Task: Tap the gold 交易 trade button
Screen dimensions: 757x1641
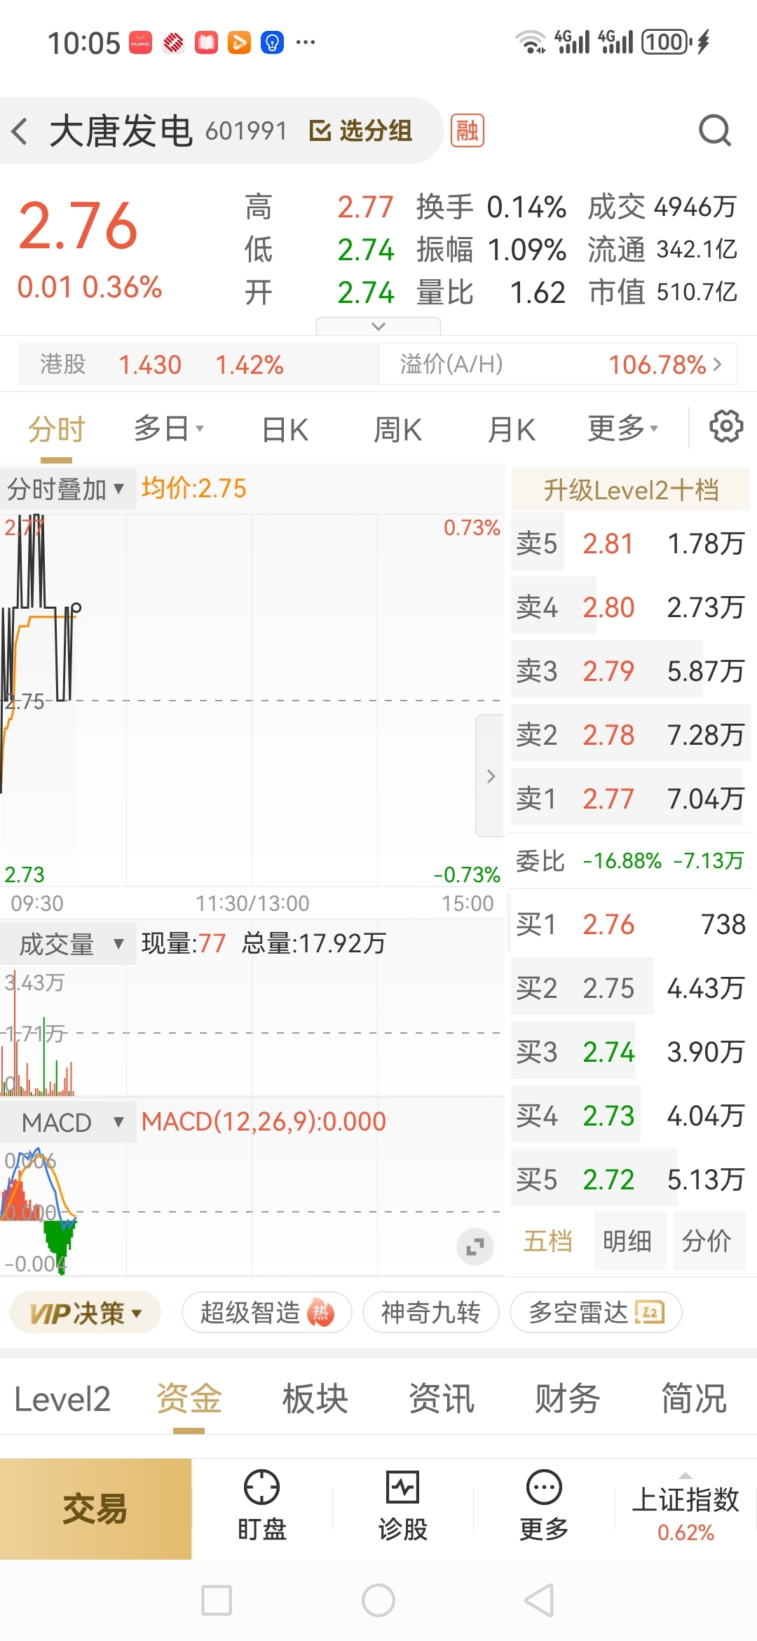Action: (95, 1509)
